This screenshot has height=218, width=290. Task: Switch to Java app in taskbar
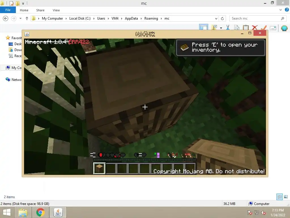coord(58,212)
